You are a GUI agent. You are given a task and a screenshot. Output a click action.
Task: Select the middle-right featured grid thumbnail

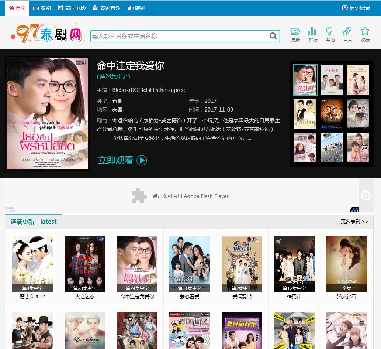[357, 114]
